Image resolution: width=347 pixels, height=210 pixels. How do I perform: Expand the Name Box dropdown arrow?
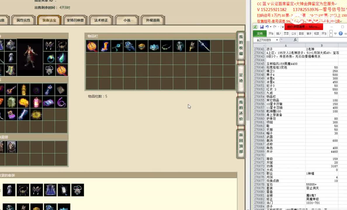coord(277,40)
